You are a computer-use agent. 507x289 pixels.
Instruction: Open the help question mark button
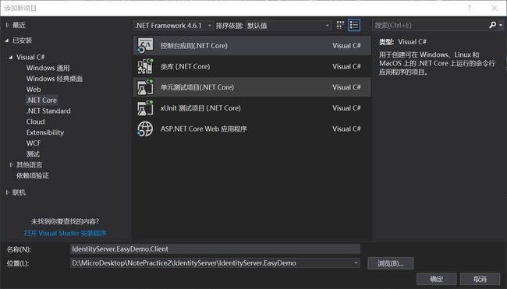(469, 8)
